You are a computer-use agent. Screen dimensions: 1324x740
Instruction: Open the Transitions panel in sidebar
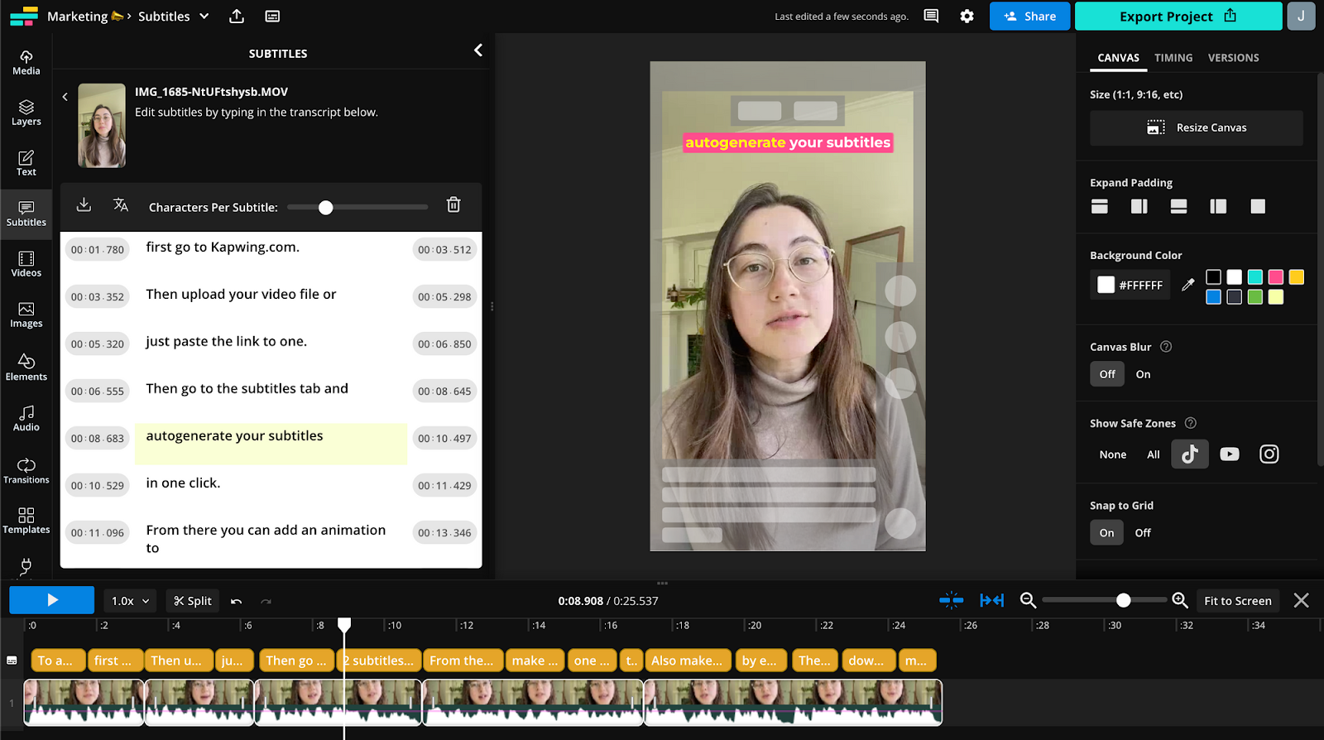(x=26, y=470)
